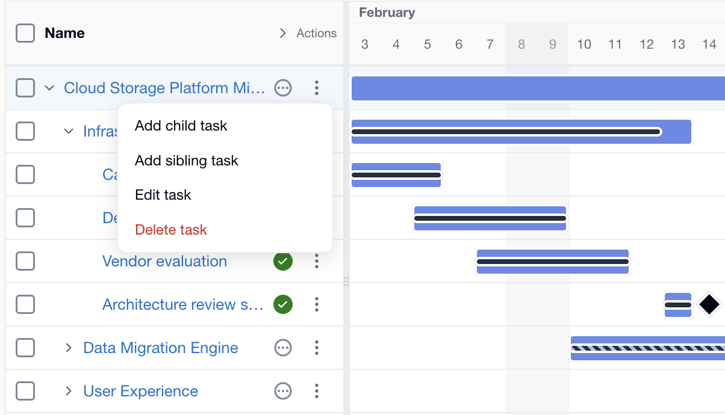Screen dimensions: 725x415
Task: Open the three-dot menu on Cloud Storage Platform row
Action: coord(317,88)
